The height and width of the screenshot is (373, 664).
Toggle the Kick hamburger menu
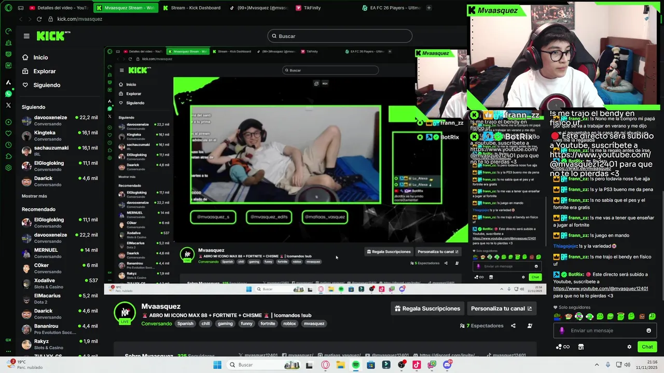[26, 36]
